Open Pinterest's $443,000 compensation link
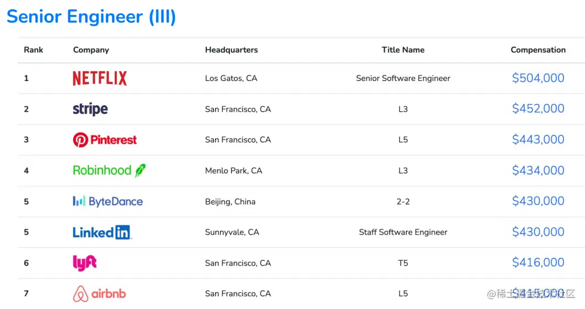The height and width of the screenshot is (309, 585). (x=538, y=139)
